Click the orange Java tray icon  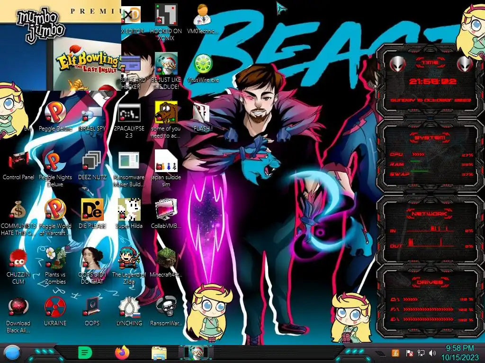tap(395, 353)
